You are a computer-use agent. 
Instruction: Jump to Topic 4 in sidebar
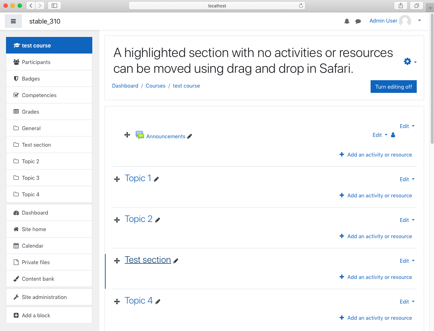click(x=49, y=195)
